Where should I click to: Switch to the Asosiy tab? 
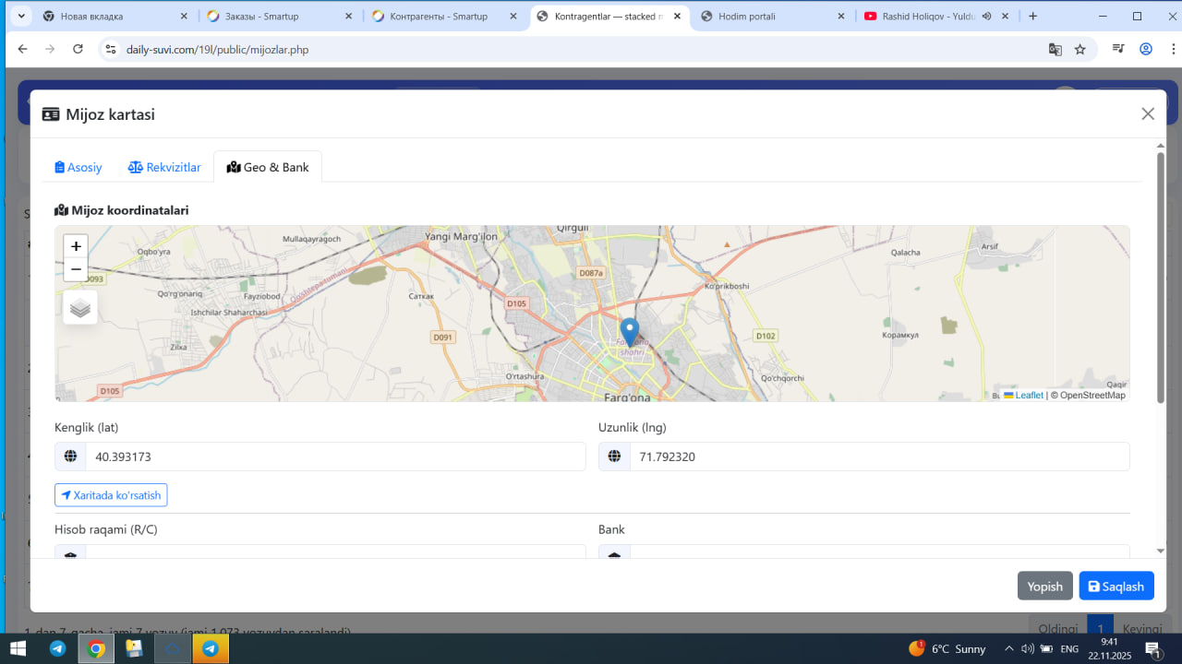[78, 167]
